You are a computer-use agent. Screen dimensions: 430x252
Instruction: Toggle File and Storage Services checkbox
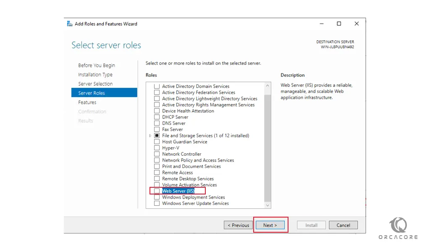(157, 136)
